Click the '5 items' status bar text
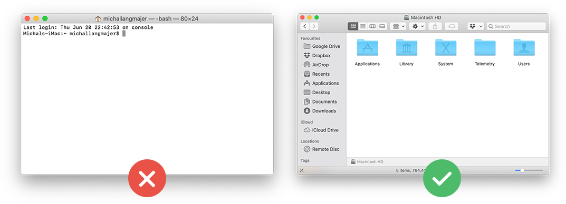The width and height of the screenshot is (566, 204). (x=411, y=170)
